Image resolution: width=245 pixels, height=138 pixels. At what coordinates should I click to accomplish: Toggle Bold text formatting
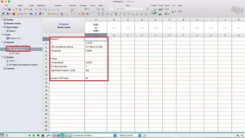coord(116,14)
